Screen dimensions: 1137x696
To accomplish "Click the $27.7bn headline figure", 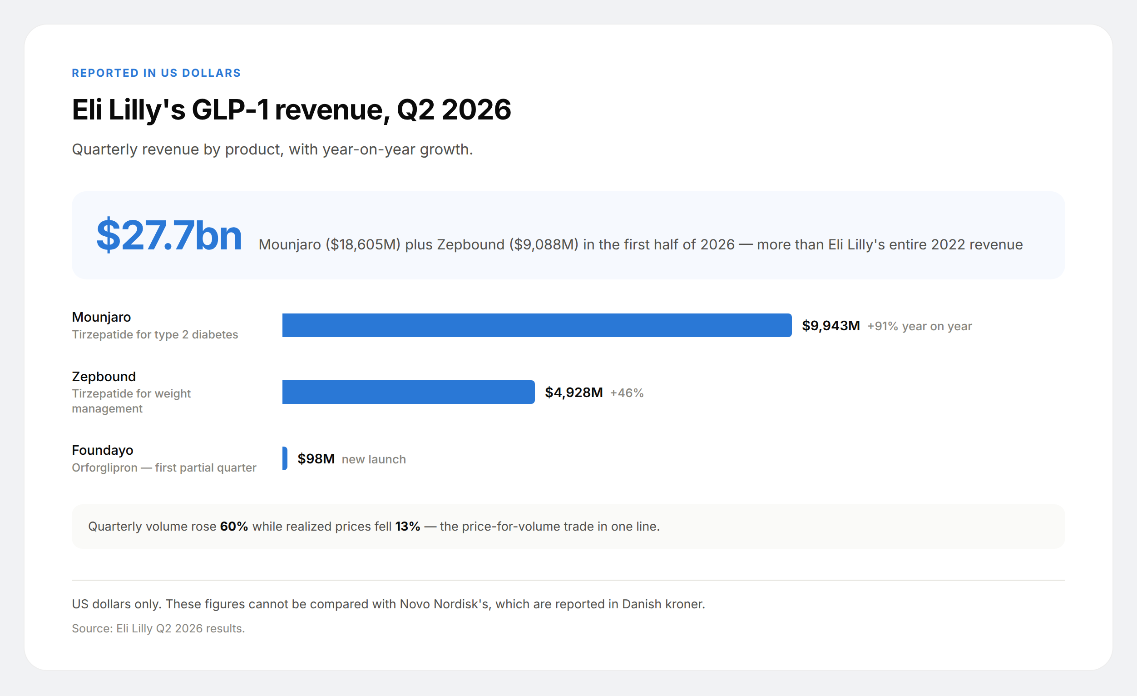I will (x=169, y=235).
